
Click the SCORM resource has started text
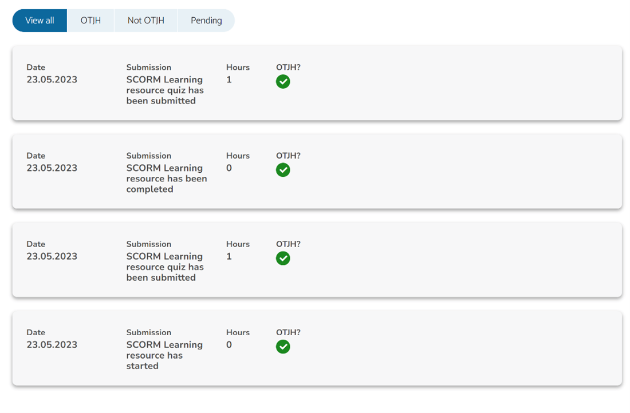click(164, 355)
